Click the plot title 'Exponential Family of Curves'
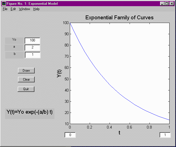The width and height of the screenshot is (176, 147). 120,18
